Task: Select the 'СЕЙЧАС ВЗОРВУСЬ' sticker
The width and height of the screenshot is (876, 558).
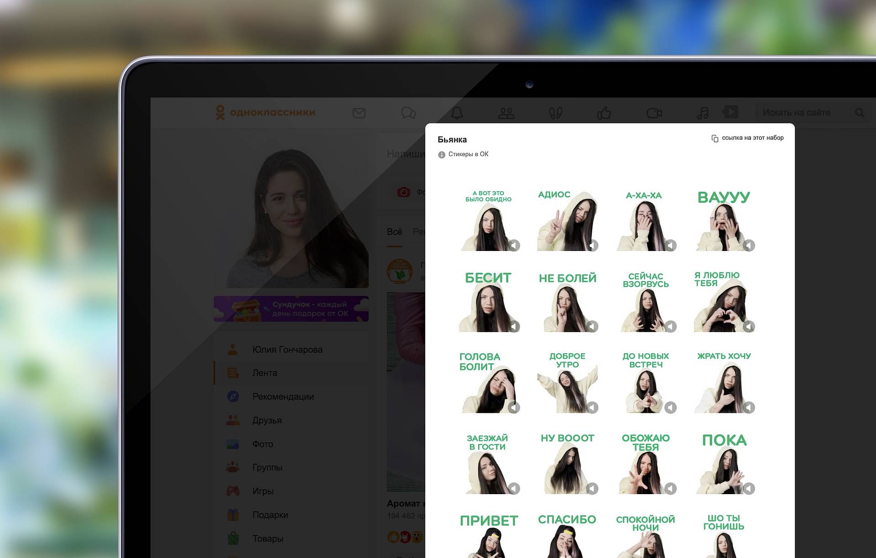Action: [645, 302]
